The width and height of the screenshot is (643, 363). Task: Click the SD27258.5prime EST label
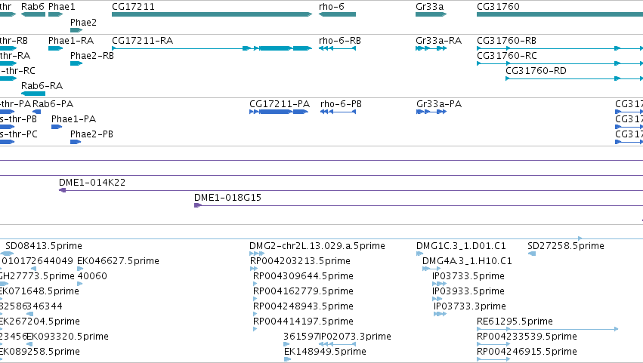565,246
